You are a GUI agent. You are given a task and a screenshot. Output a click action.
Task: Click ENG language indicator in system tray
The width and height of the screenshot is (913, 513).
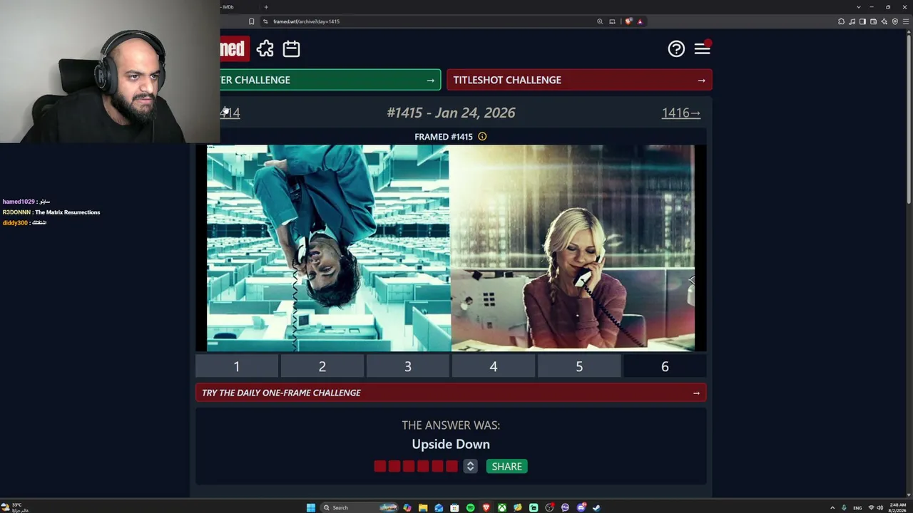857,508
